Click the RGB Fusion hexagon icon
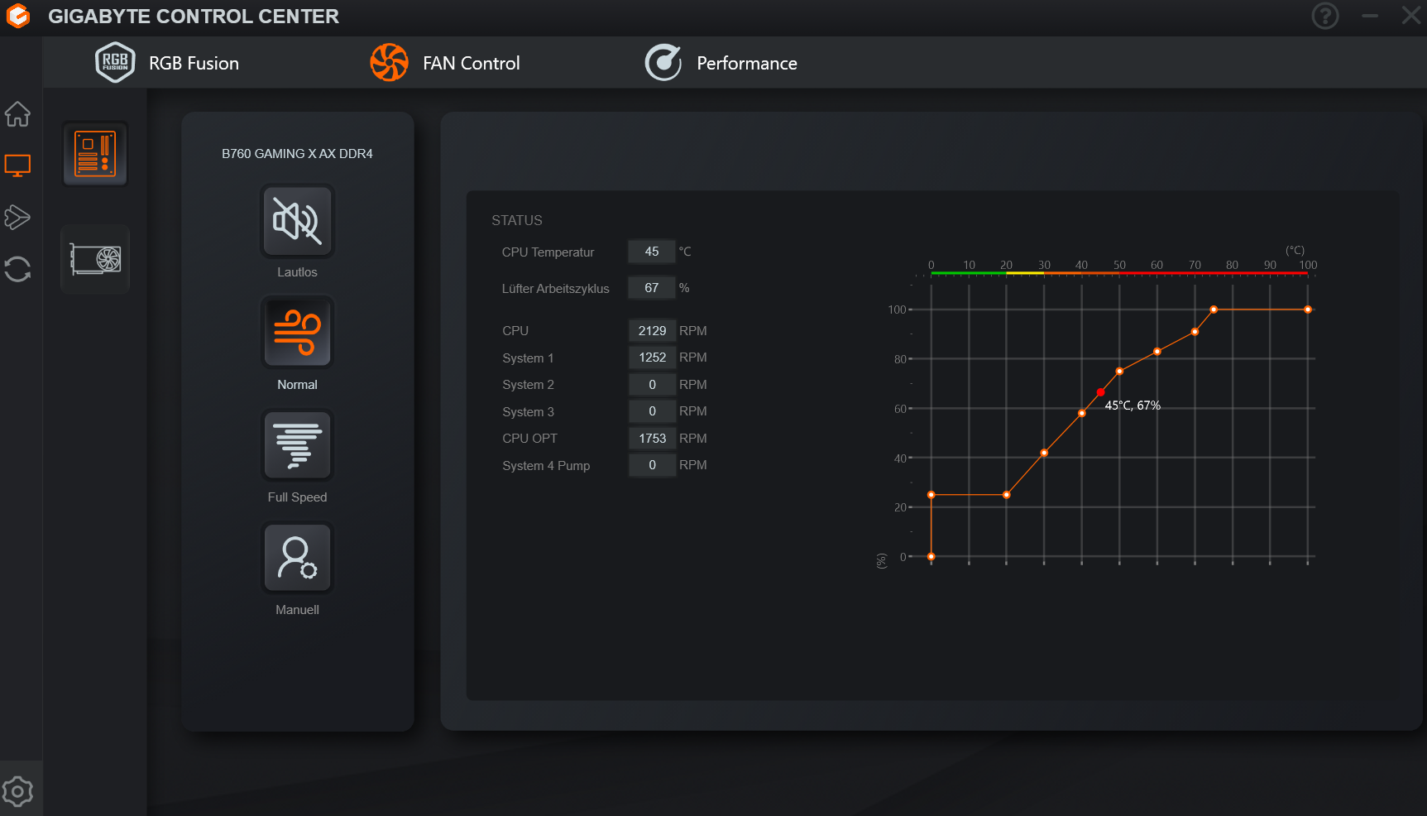The height and width of the screenshot is (816, 1427). (x=115, y=62)
